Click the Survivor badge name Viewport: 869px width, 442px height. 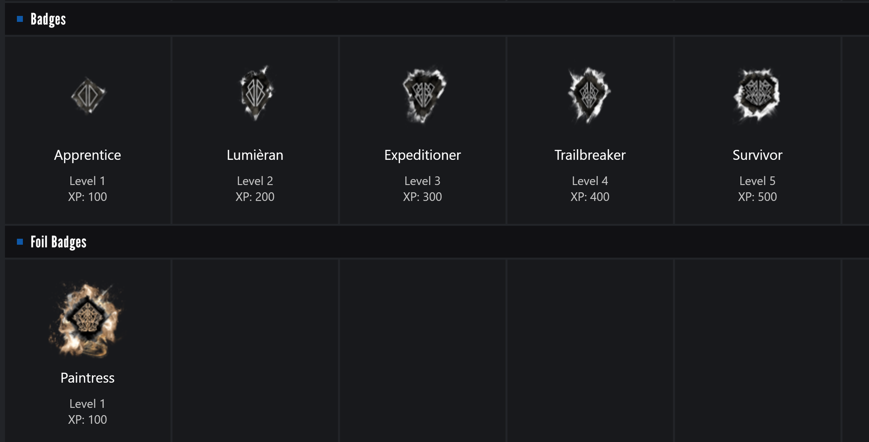[x=757, y=155]
